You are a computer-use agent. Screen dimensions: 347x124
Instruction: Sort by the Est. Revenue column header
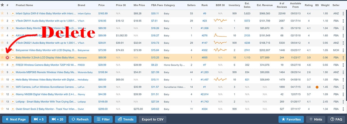pos(265,5)
